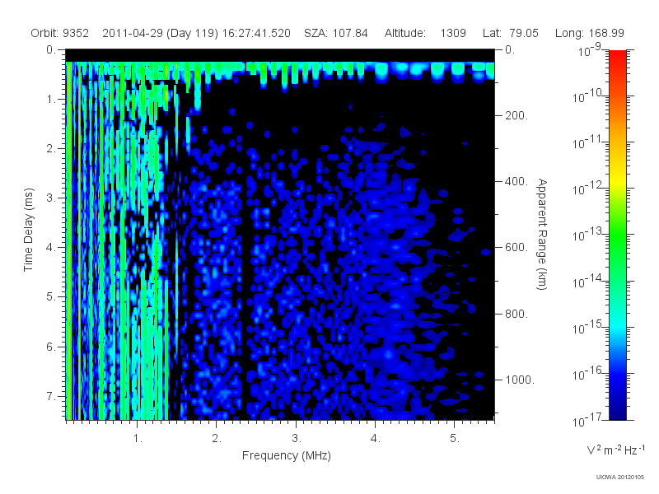Image resolution: width=659 pixels, height=494 pixels.
Task: Click the time delay tick label '0.'
Action: coord(51,50)
